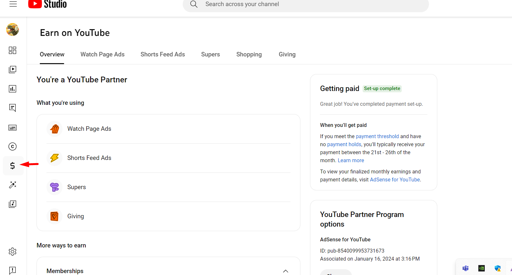The image size is (512, 275).
Task: Open the Supers row
Action: click(x=168, y=187)
